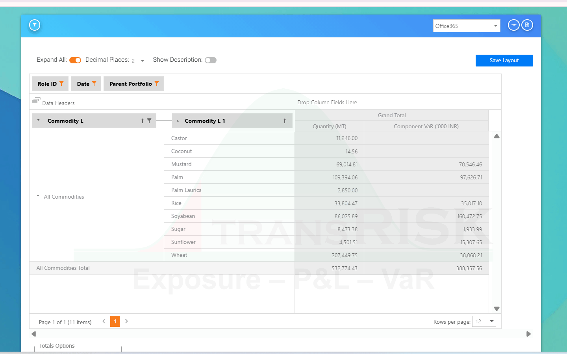Click the Role ID field chip
This screenshot has height=354, width=567.
click(x=50, y=83)
